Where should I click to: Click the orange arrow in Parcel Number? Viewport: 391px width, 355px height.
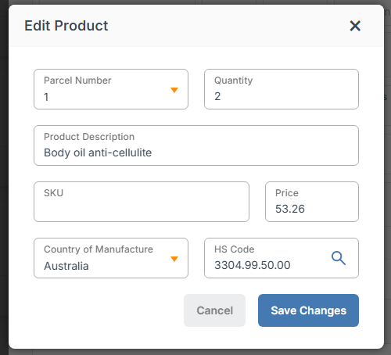(174, 90)
